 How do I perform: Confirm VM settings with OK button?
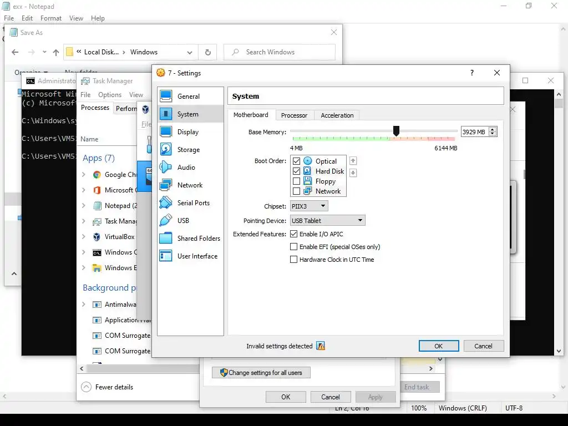[x=439, y=346]
